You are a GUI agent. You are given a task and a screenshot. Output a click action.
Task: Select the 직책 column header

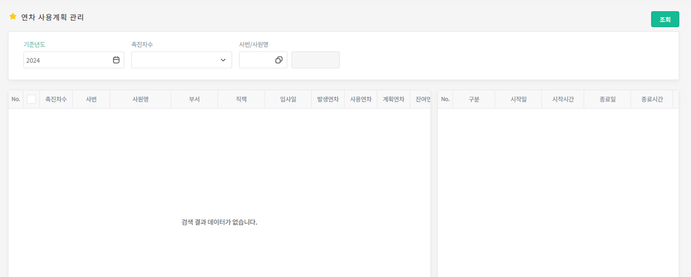tap(241, 99)
